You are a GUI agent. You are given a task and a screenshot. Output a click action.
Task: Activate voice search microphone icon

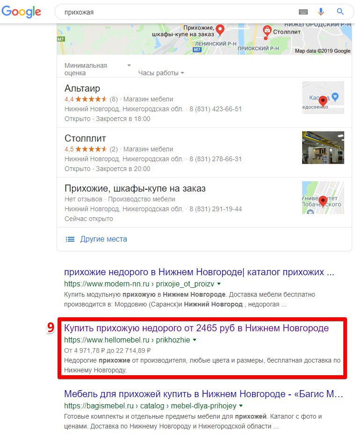pyautogui.click(x=320, y=12)
